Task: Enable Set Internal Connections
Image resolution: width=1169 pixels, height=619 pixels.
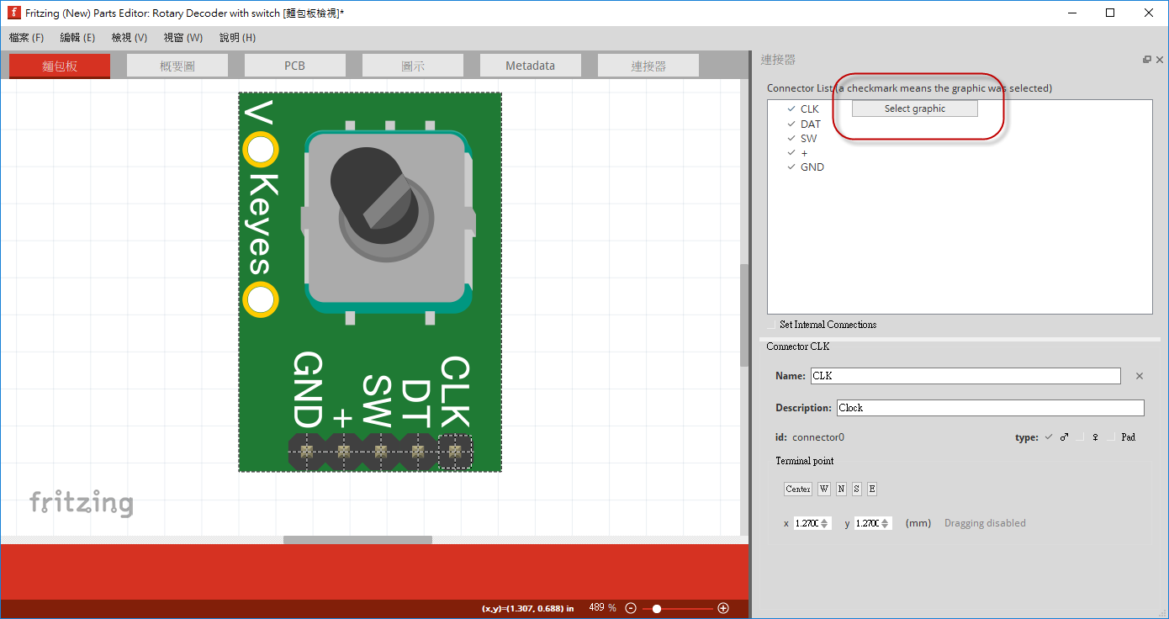Action: [771, 325]
